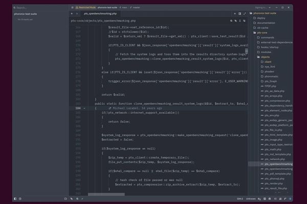The width and height of the screenshot is (307, 204).
Task: Open the editor controls settings icon in toolbar
Action: point(245,21)
